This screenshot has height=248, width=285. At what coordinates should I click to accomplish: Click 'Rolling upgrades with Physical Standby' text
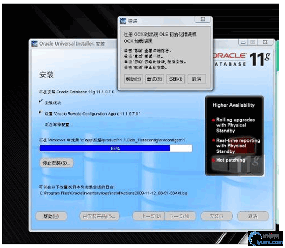[235, 125]
